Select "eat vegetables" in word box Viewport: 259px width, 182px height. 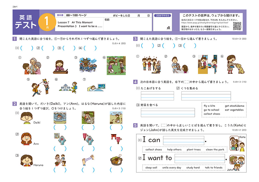click(234, 110)
